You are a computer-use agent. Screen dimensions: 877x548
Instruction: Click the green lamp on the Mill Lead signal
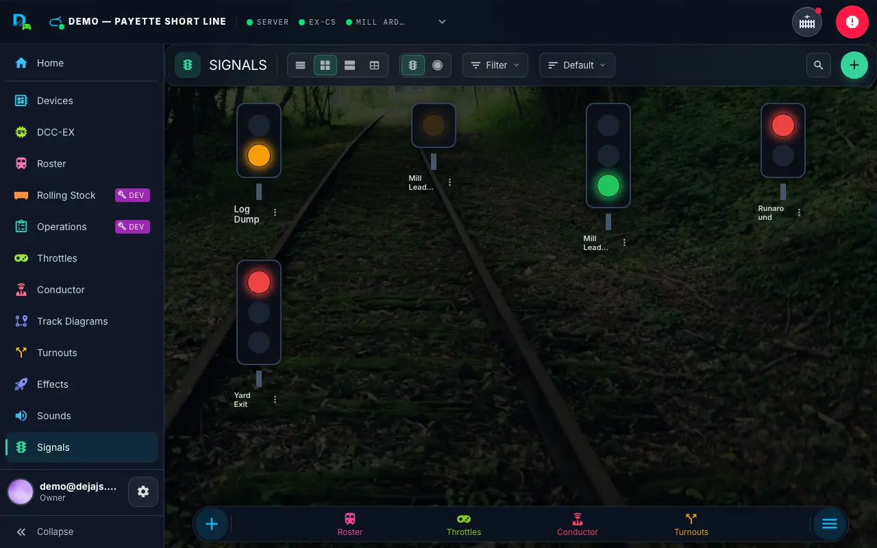[x=608, y=186]
